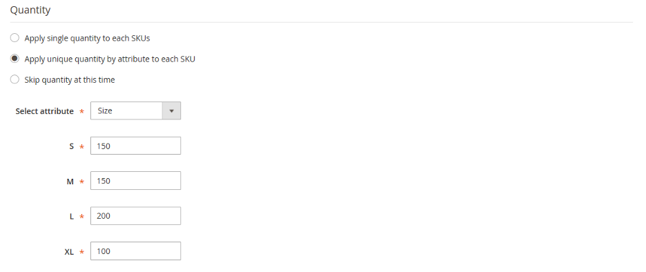Click the L quantity field showing 200
This screenshot has height=272, width=646.
135,216
